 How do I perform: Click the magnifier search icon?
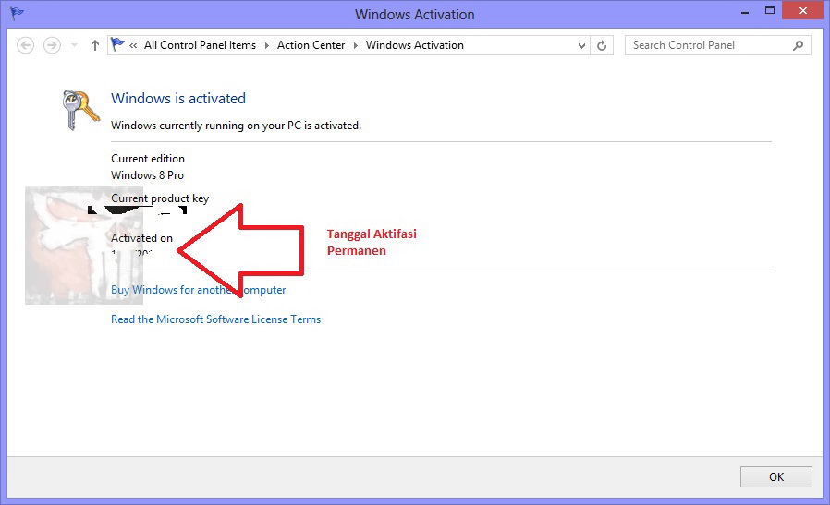coord(799,45)
